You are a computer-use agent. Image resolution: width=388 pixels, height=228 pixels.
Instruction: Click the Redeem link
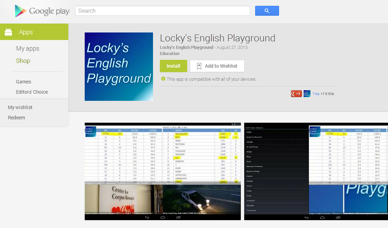(16, 118)
